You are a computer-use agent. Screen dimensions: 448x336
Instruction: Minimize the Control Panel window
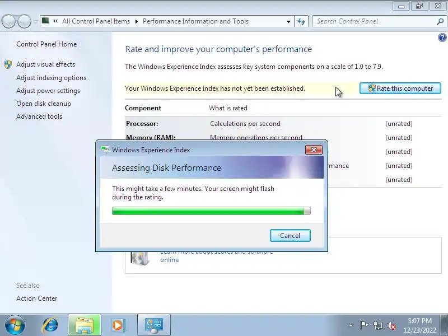point(401,6)
